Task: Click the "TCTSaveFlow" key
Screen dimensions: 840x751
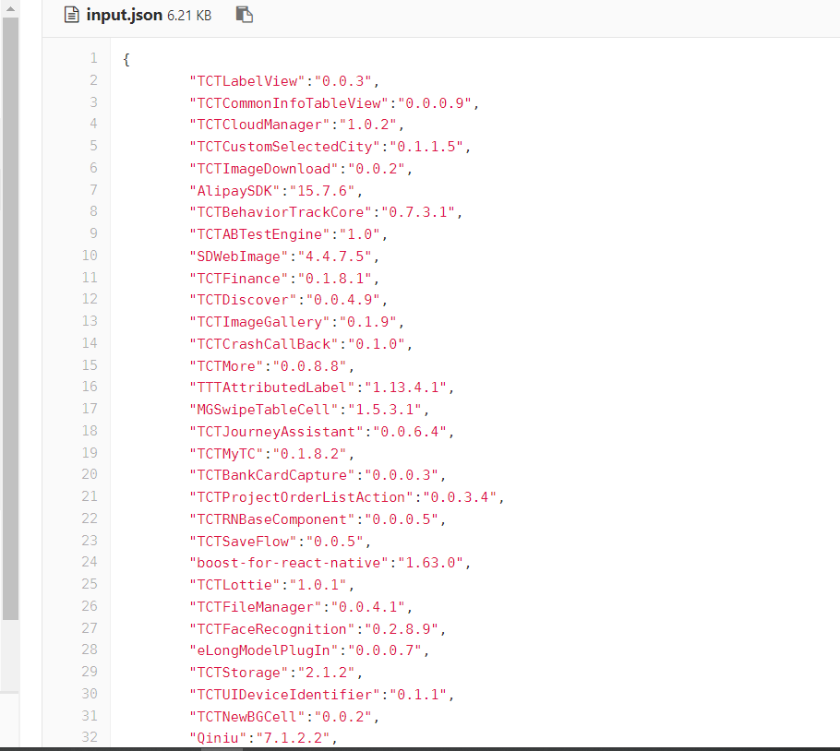Action: [x=243, y=542]
